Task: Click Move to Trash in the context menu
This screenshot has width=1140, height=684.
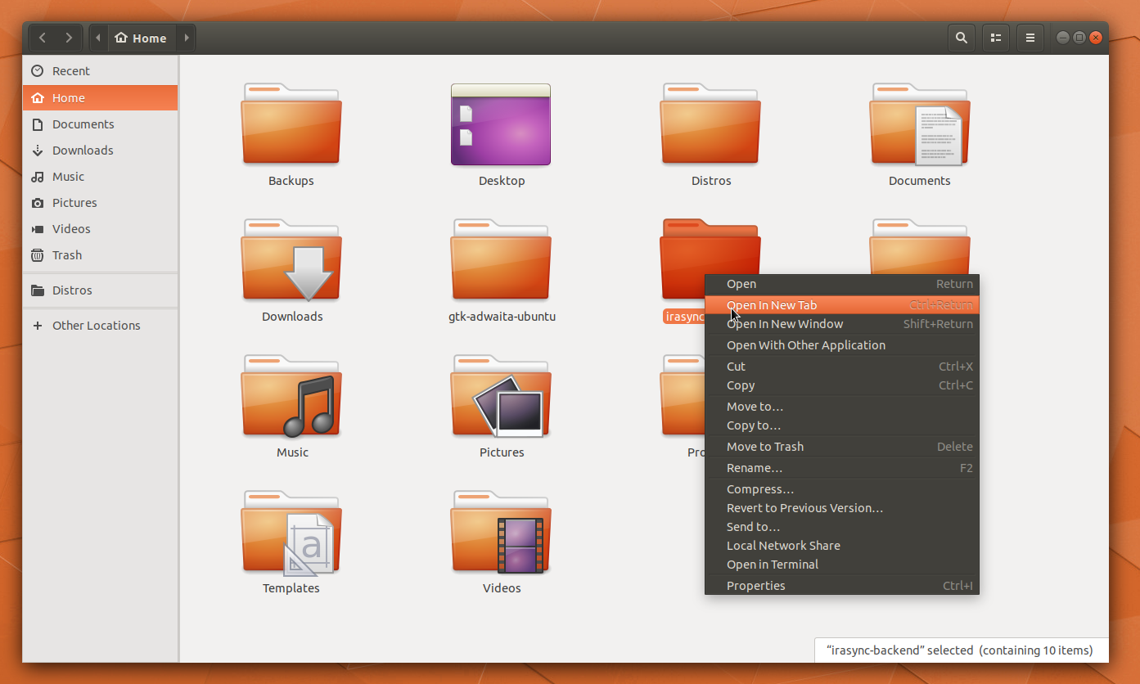Action: coord(764,447)
